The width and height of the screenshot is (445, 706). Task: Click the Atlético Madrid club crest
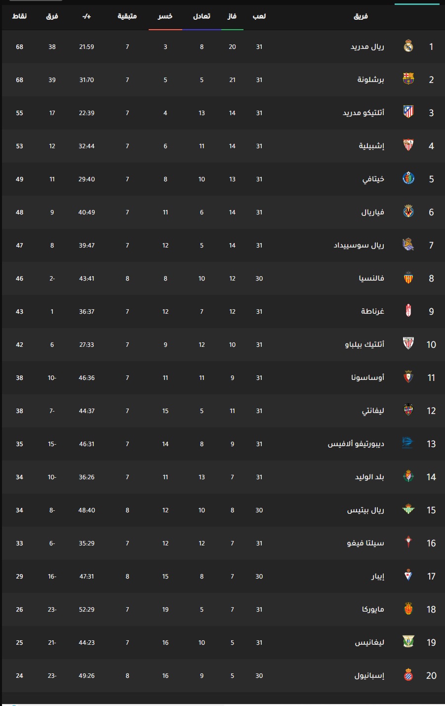(x=408, y=113)
